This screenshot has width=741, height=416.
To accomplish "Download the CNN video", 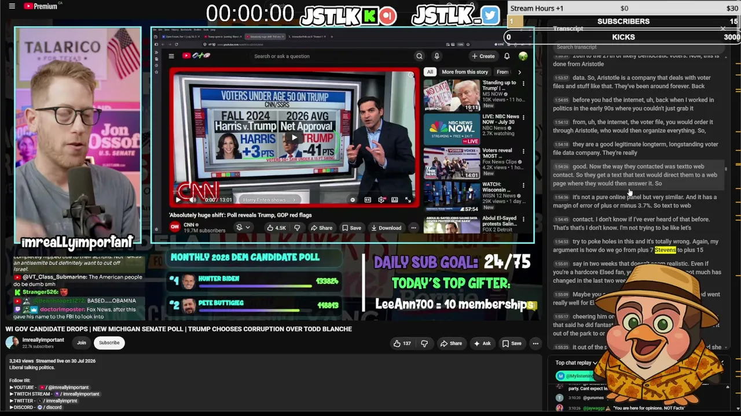I will coord(386,228).
